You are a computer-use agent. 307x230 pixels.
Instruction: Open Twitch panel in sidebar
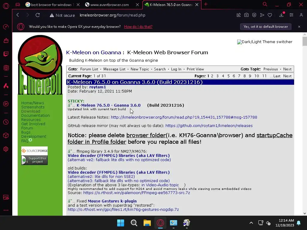(6, 54)
